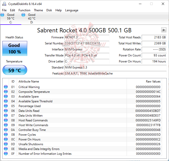
Task: Click the C: drive health orb
Action: tap(3, 15)
